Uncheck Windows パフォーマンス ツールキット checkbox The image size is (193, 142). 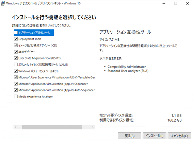point(16,71)
